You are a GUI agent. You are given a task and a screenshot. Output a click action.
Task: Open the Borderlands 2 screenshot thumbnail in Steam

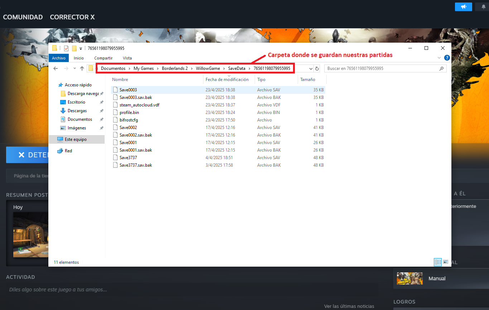click(31, 235)
